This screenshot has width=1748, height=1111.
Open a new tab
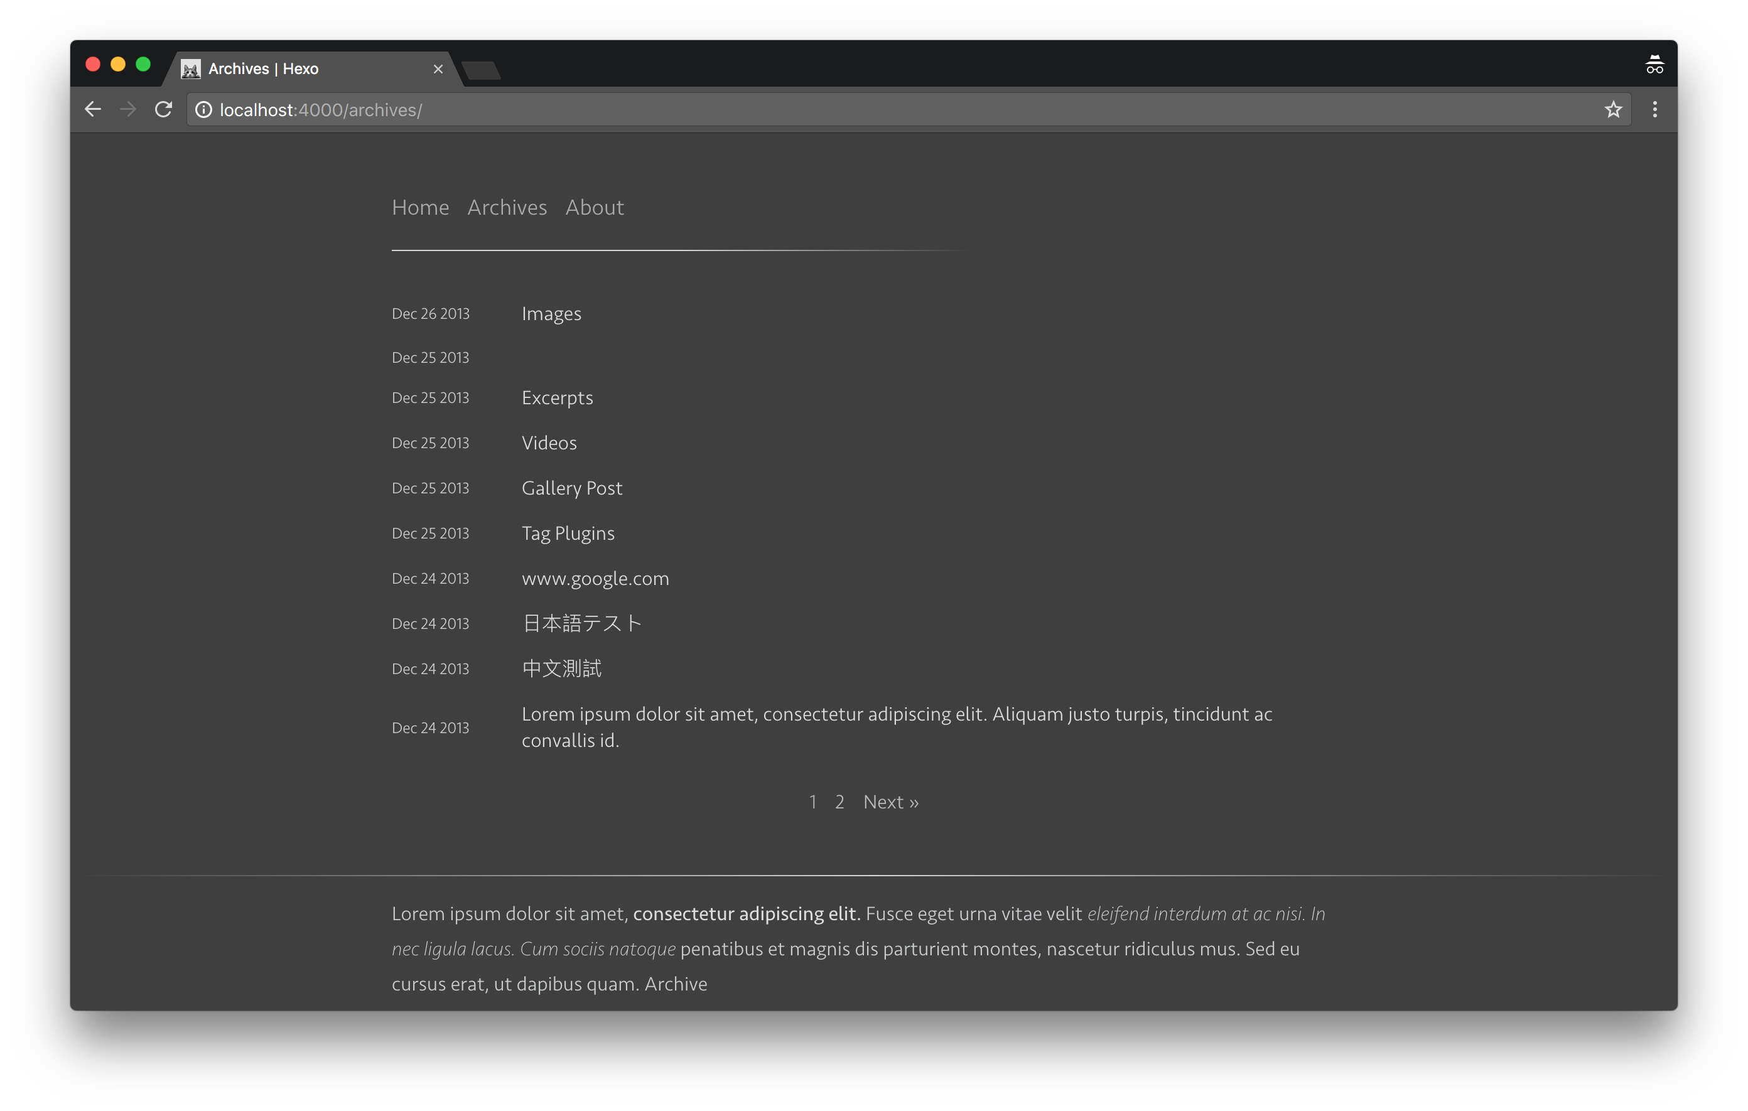pyautogui.click(x=482, y=70)
